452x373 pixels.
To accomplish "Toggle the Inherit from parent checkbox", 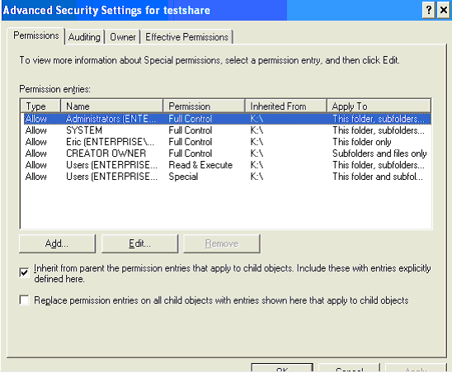I will click(24, 272).
